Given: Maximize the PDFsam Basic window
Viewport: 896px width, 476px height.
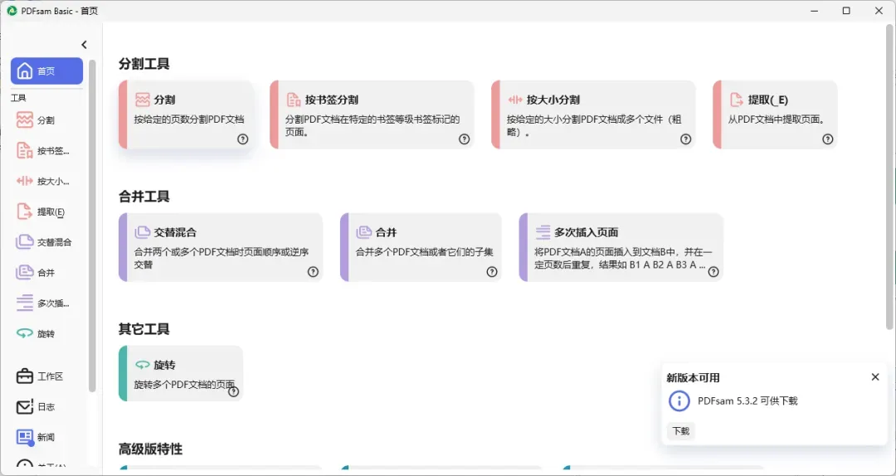Looking at the screenshot, I should point(846,11).
